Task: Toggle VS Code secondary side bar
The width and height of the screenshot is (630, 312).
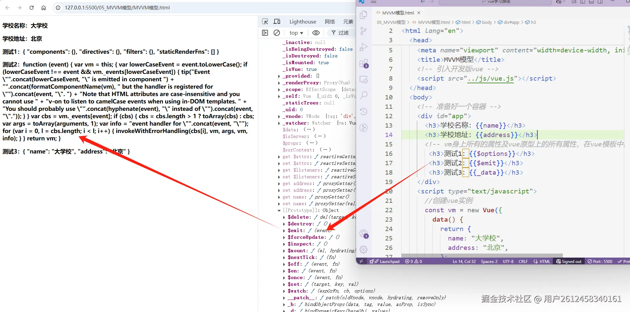Action: click(x=600, y=2)
